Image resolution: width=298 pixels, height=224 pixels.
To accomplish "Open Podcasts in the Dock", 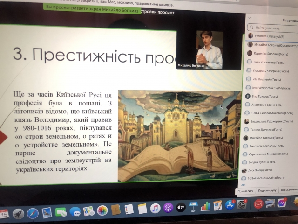I will (x=168, y=208).
